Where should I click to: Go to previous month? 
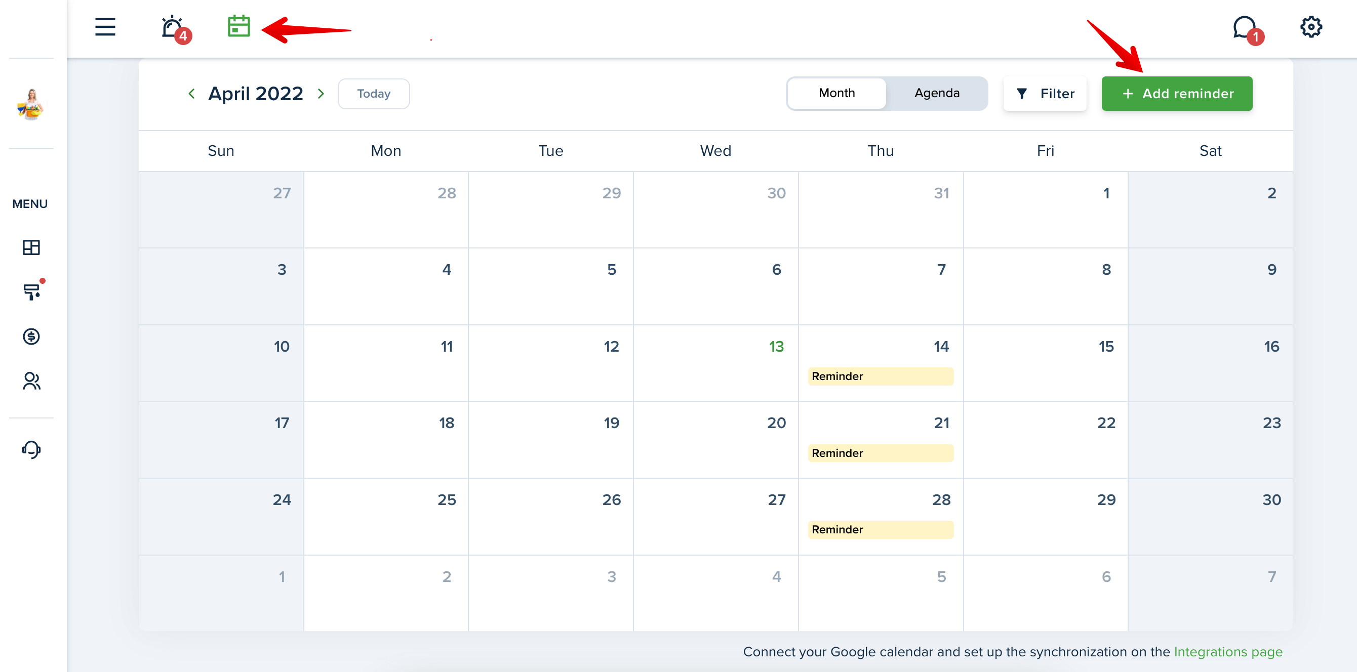192,93
